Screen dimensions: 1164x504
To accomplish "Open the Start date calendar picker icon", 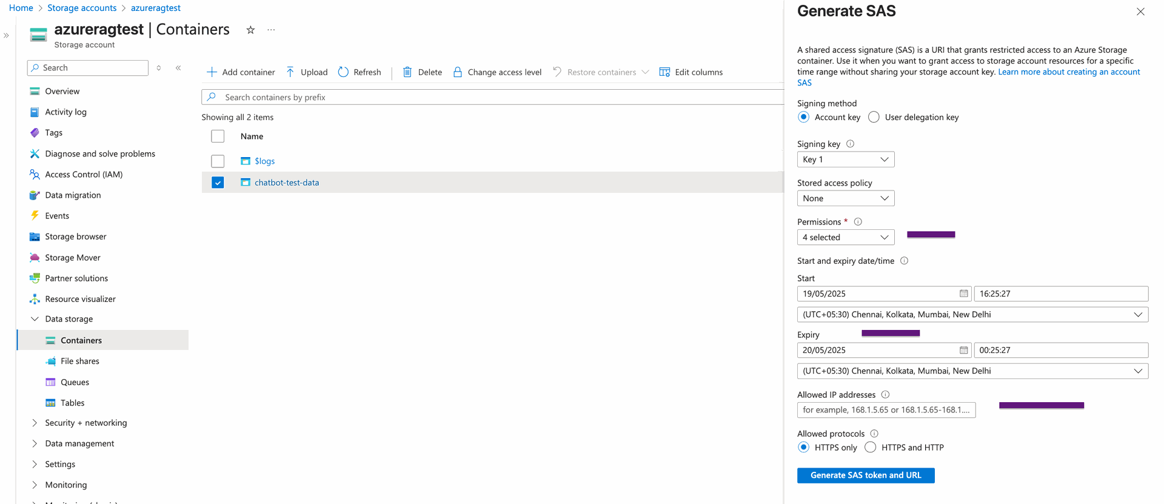I will (x=963, y=294).
